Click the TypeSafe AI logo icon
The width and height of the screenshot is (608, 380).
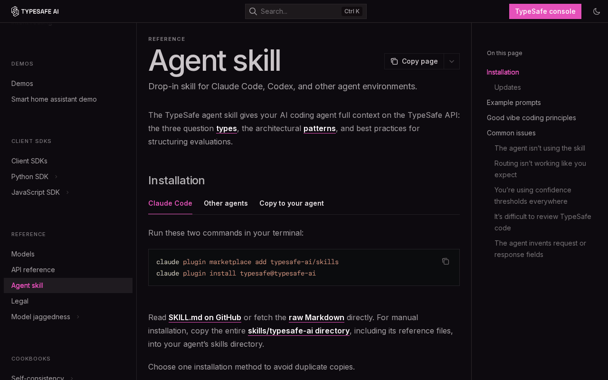(x=15, y=11)
